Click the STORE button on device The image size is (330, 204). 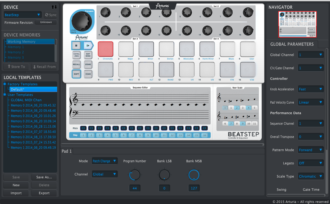88,64
